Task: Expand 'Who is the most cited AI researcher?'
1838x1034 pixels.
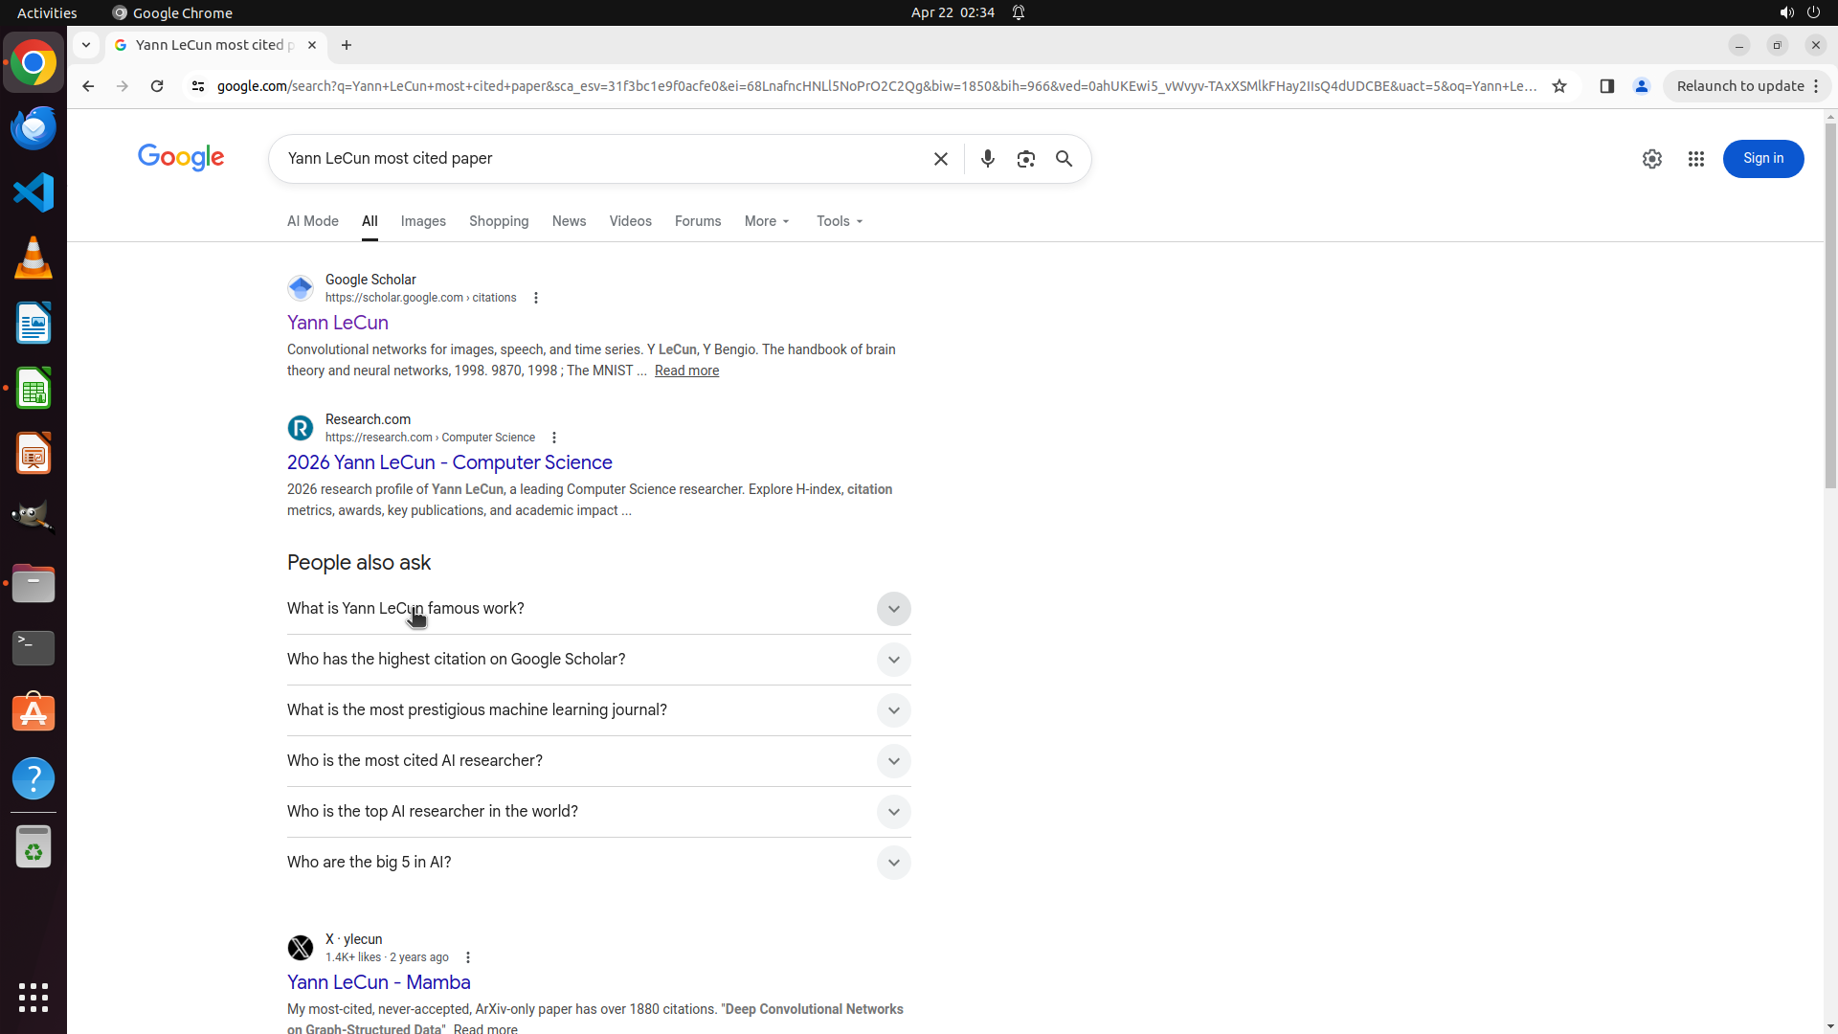Action: [893, 761]
